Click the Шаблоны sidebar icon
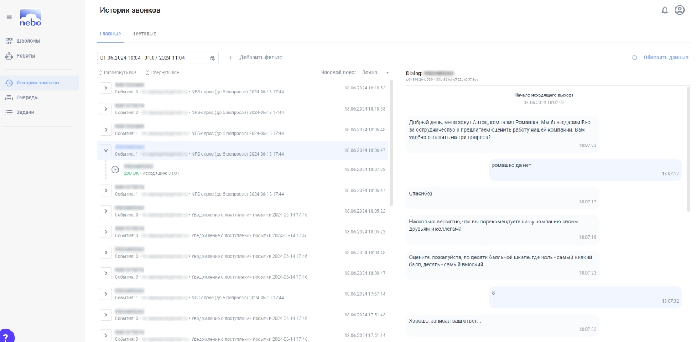The width and height of the screenshot is (696, 342). pyautogui.click(x=9, y=41)
